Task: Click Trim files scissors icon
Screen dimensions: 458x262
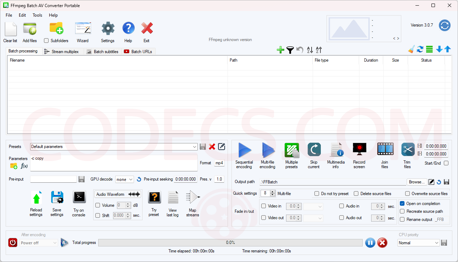Action: [x=408, y=149]
